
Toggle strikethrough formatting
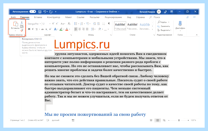pyautogui.click(x=43, y=29)
